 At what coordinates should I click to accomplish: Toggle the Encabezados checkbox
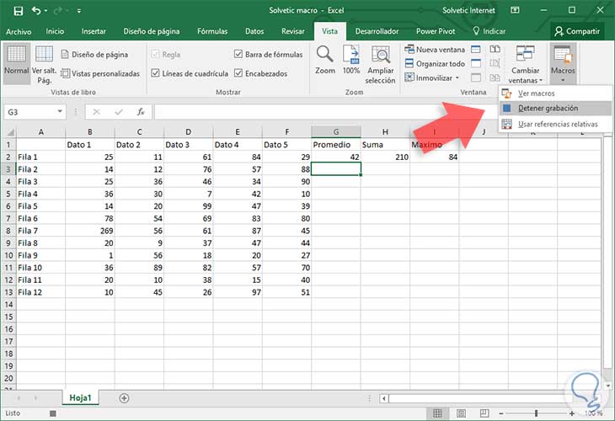click(238, 73)
